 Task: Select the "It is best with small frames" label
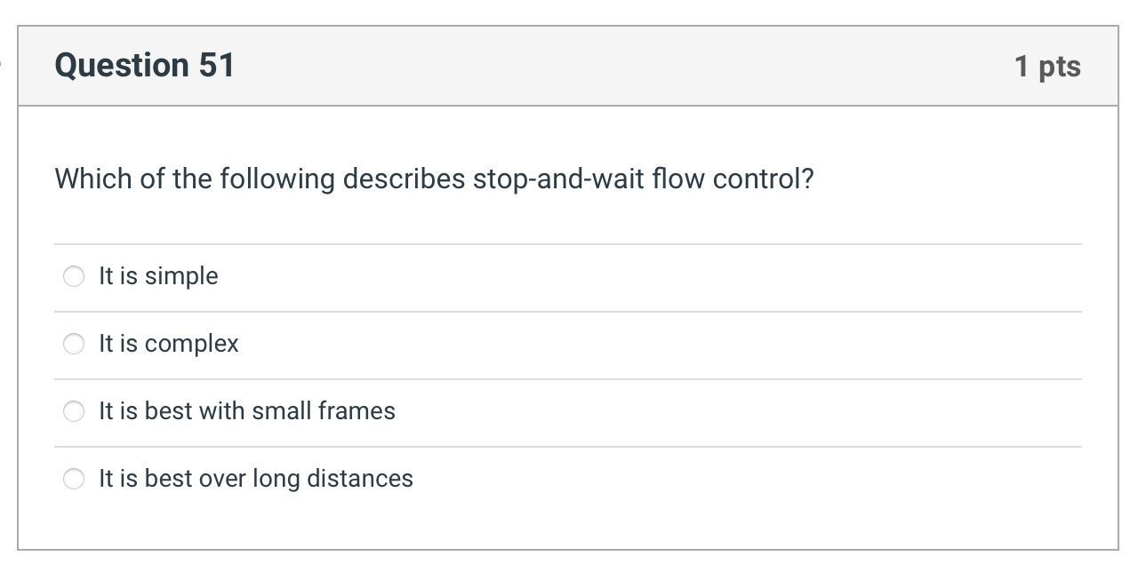tap(246, 411)
